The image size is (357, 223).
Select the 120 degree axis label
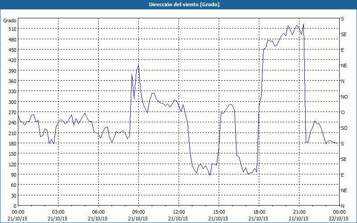[12, 164]
